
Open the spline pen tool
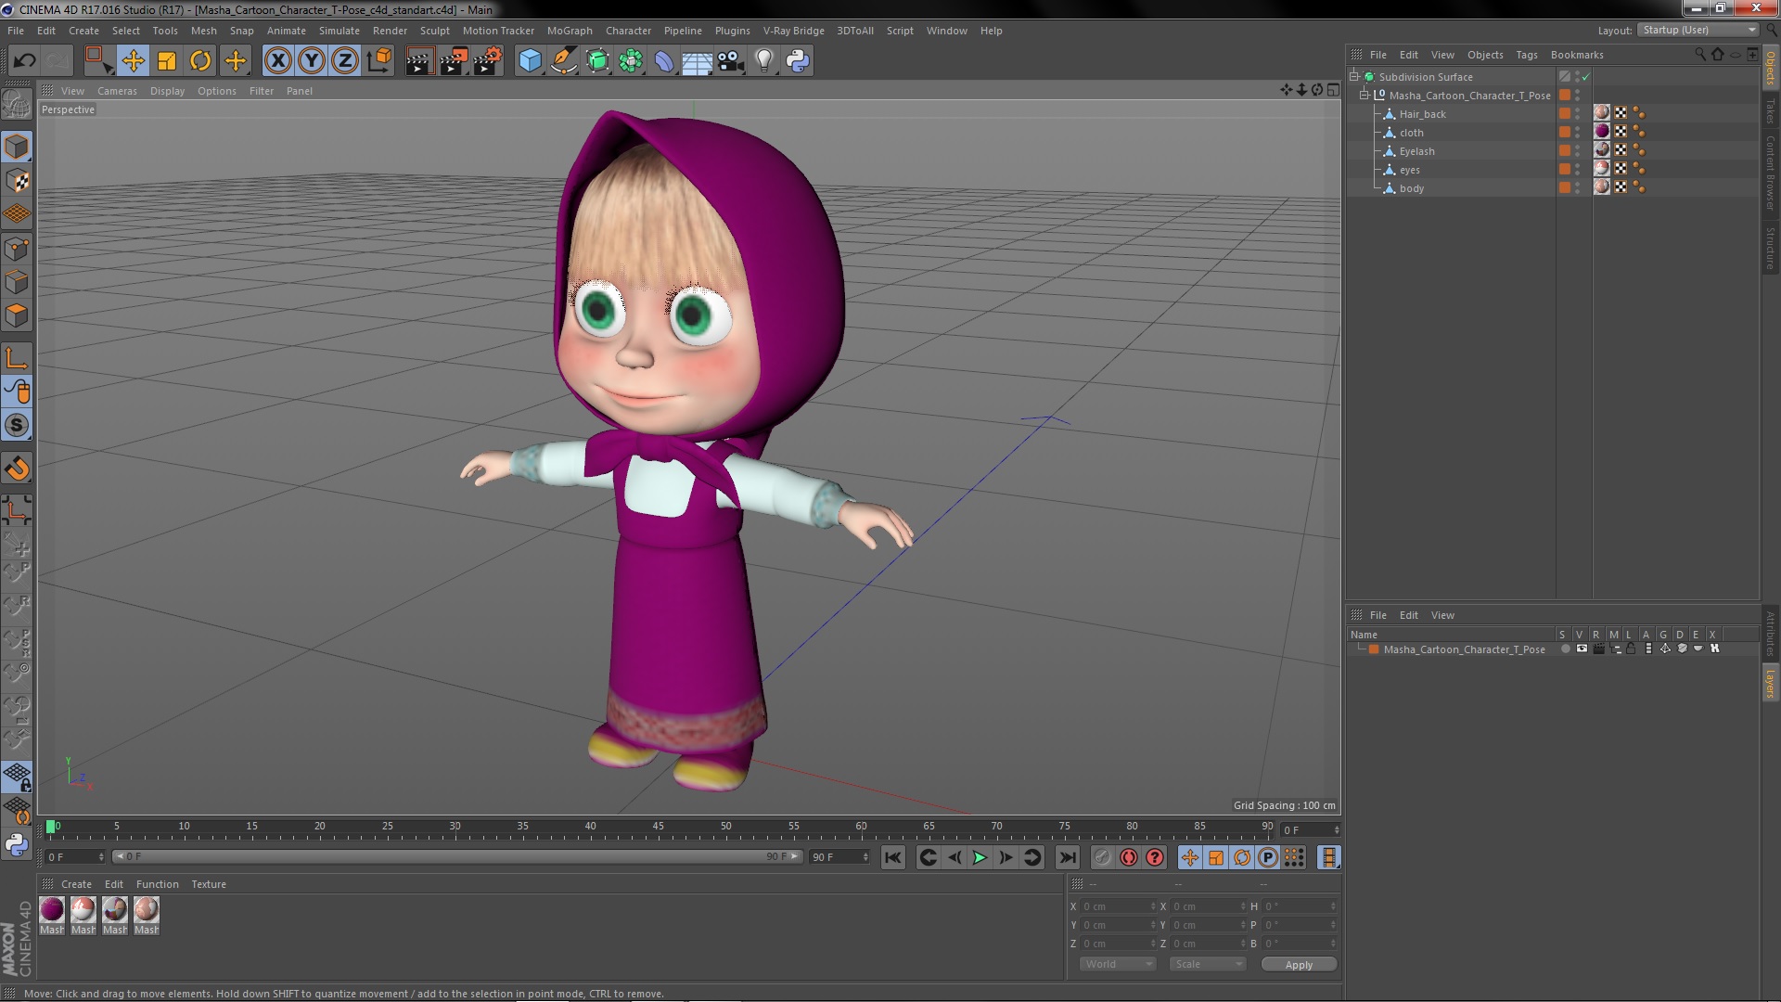point(563,61)
